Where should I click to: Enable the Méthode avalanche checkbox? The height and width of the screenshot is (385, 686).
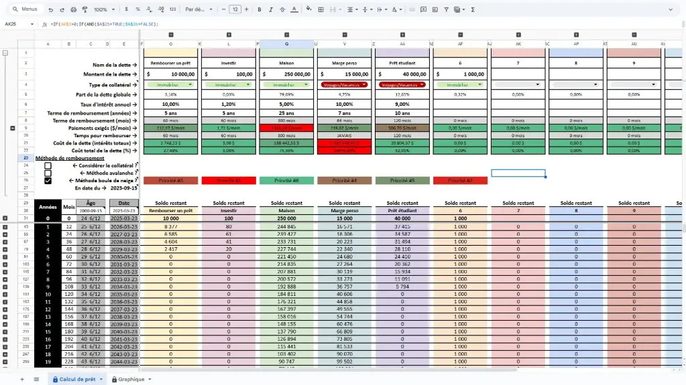48,173
